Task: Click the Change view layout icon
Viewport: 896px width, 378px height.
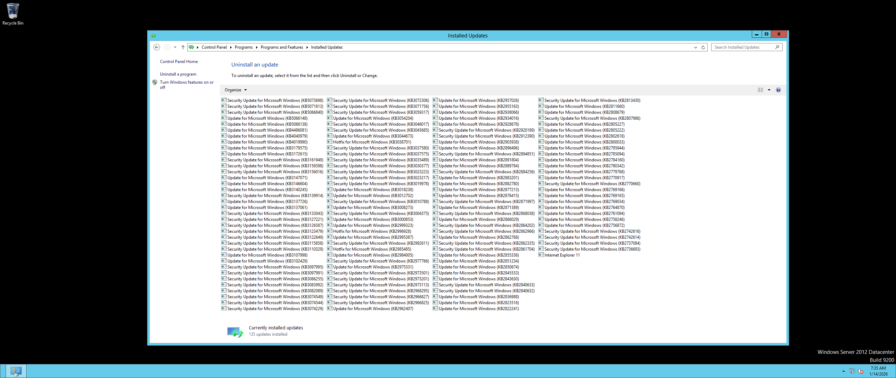Action: 760,90
